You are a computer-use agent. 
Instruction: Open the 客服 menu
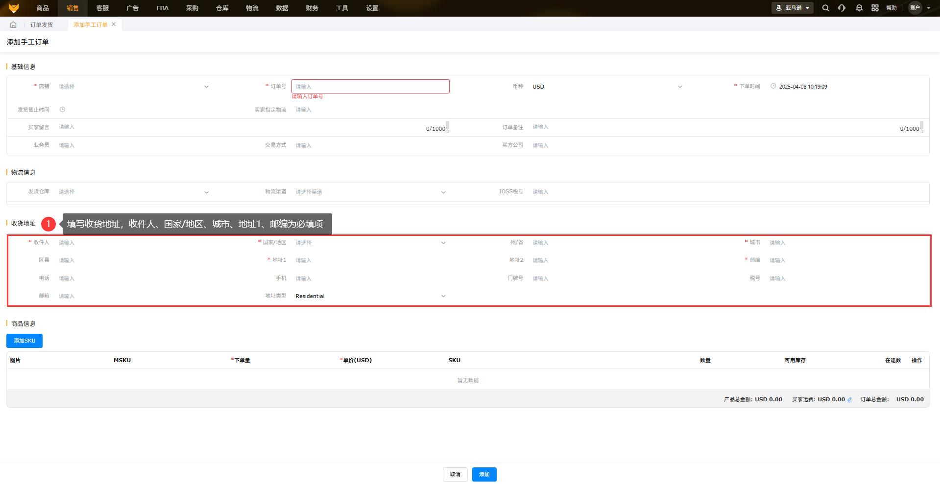(x=102, y=8)
